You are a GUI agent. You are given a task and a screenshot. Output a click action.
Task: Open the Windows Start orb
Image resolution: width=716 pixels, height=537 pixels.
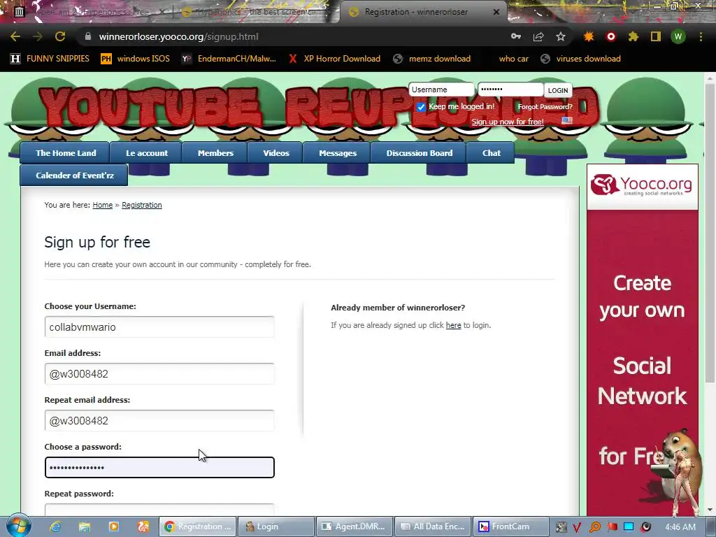[x=18, y=526]
